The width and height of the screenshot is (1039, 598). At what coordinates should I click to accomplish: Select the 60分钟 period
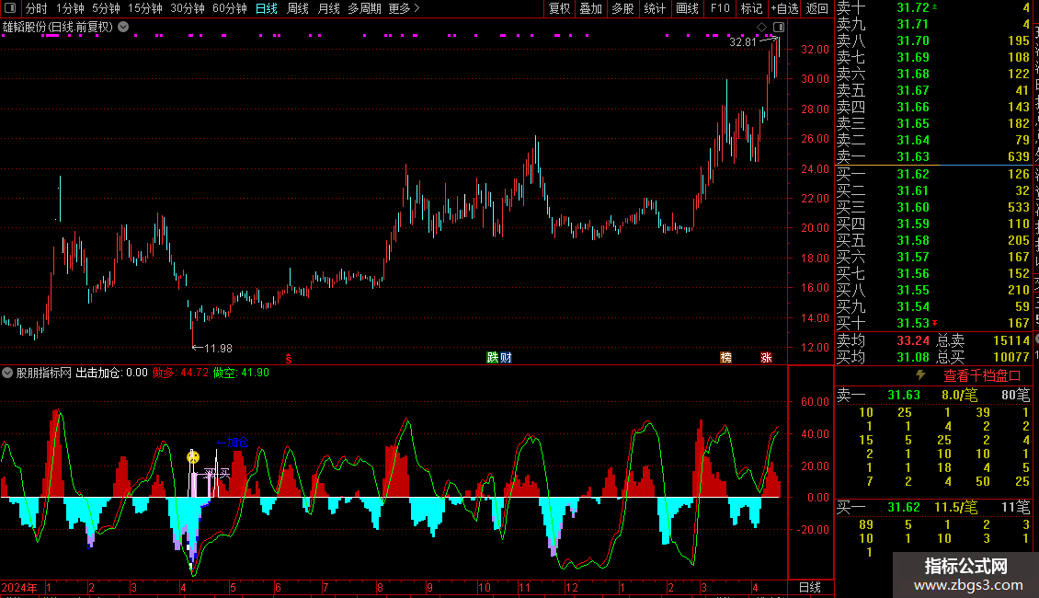click(x=229, y=8)
